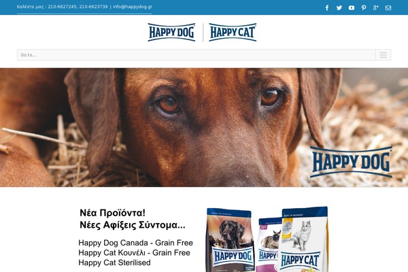Screen dimensions: 408x272
Task: Click the dog hero banner image
Action: 204,127
